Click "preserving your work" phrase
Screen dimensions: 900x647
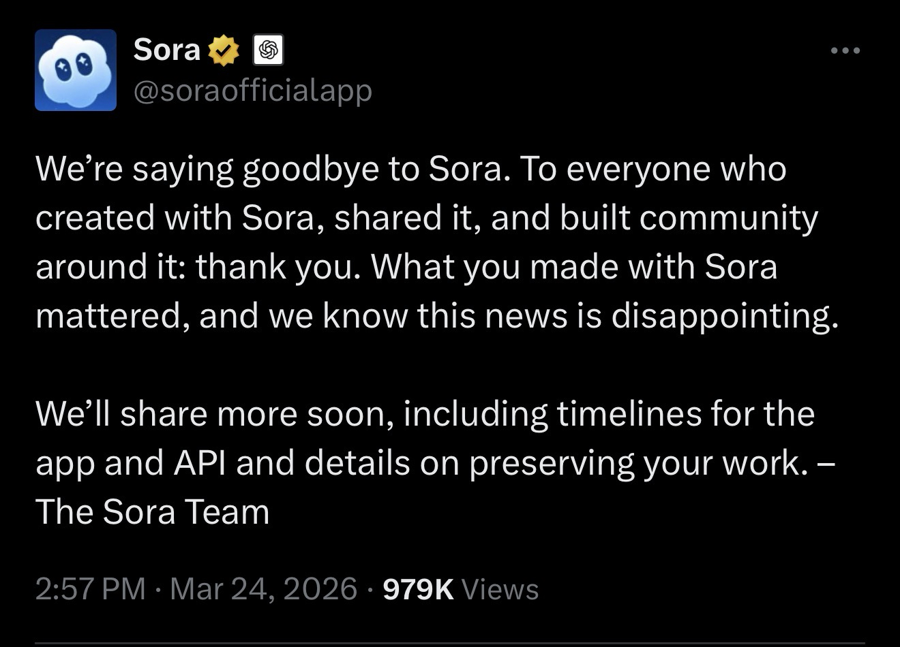(x=634, y=463)
